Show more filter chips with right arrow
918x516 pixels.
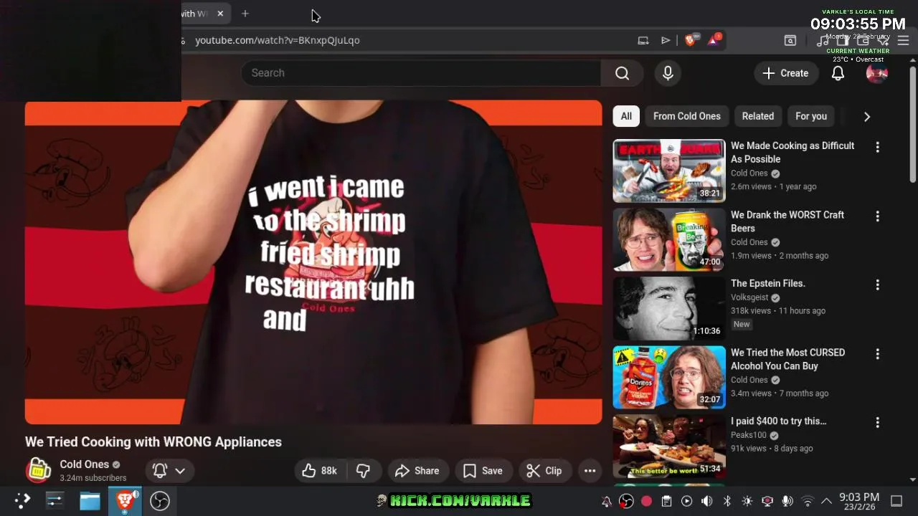point(866,116)
